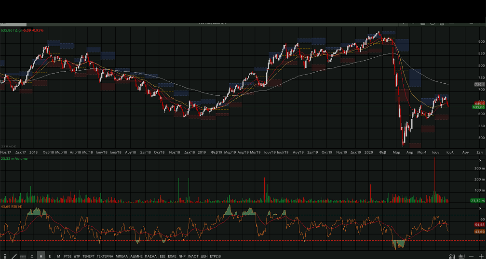Open the grid list icon beside the line tool

23,256
